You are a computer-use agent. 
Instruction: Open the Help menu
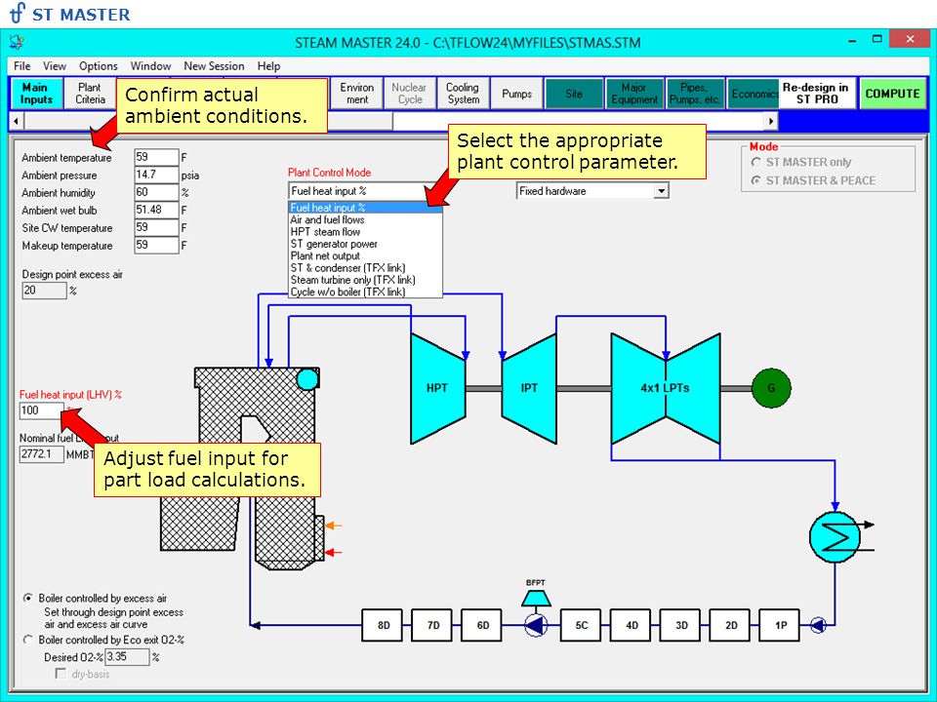click(269, 65)
